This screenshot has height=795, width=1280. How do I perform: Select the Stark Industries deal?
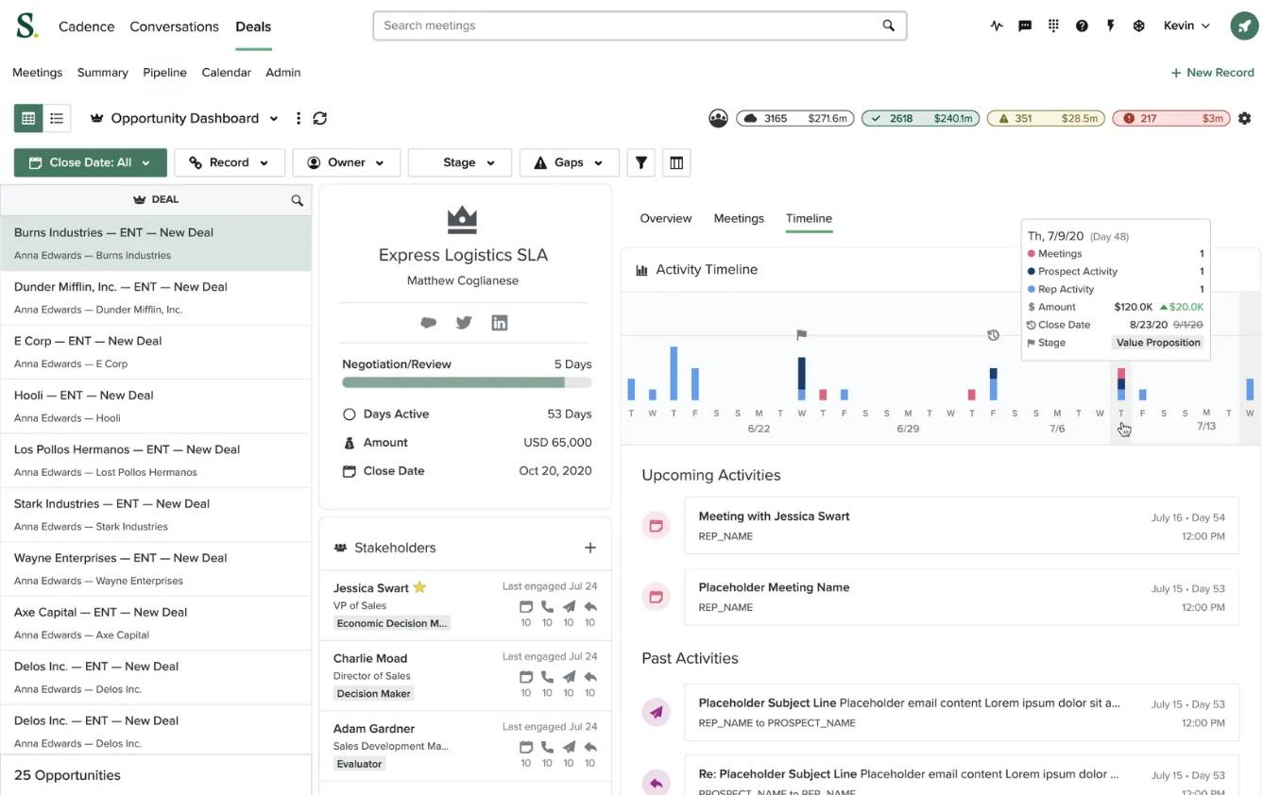pos(156,515)
